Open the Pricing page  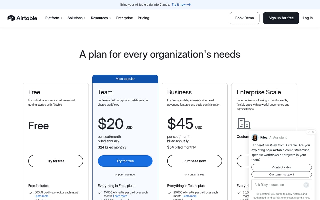[x=143, y=18]
